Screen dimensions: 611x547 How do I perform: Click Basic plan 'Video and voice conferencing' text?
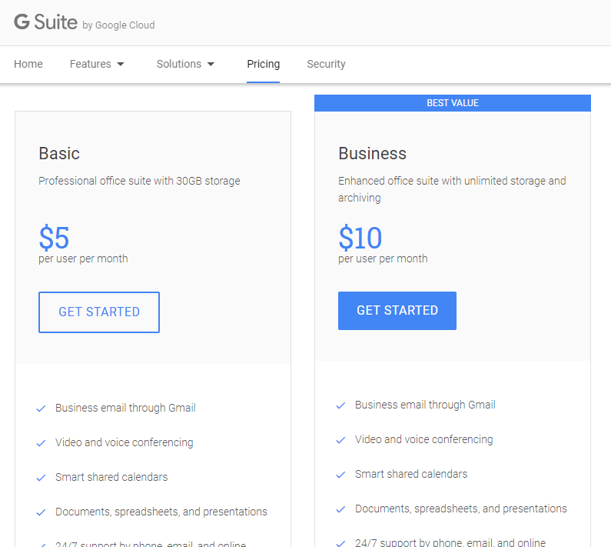click(125, 442)
